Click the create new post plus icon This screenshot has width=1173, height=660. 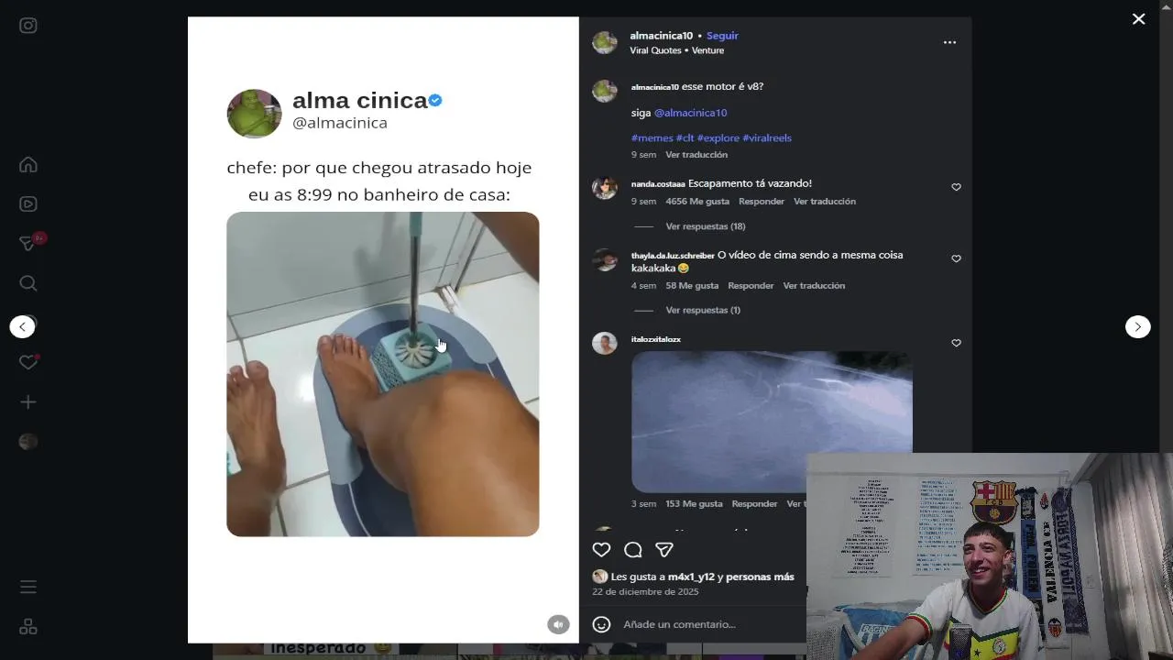click(28, 402)
